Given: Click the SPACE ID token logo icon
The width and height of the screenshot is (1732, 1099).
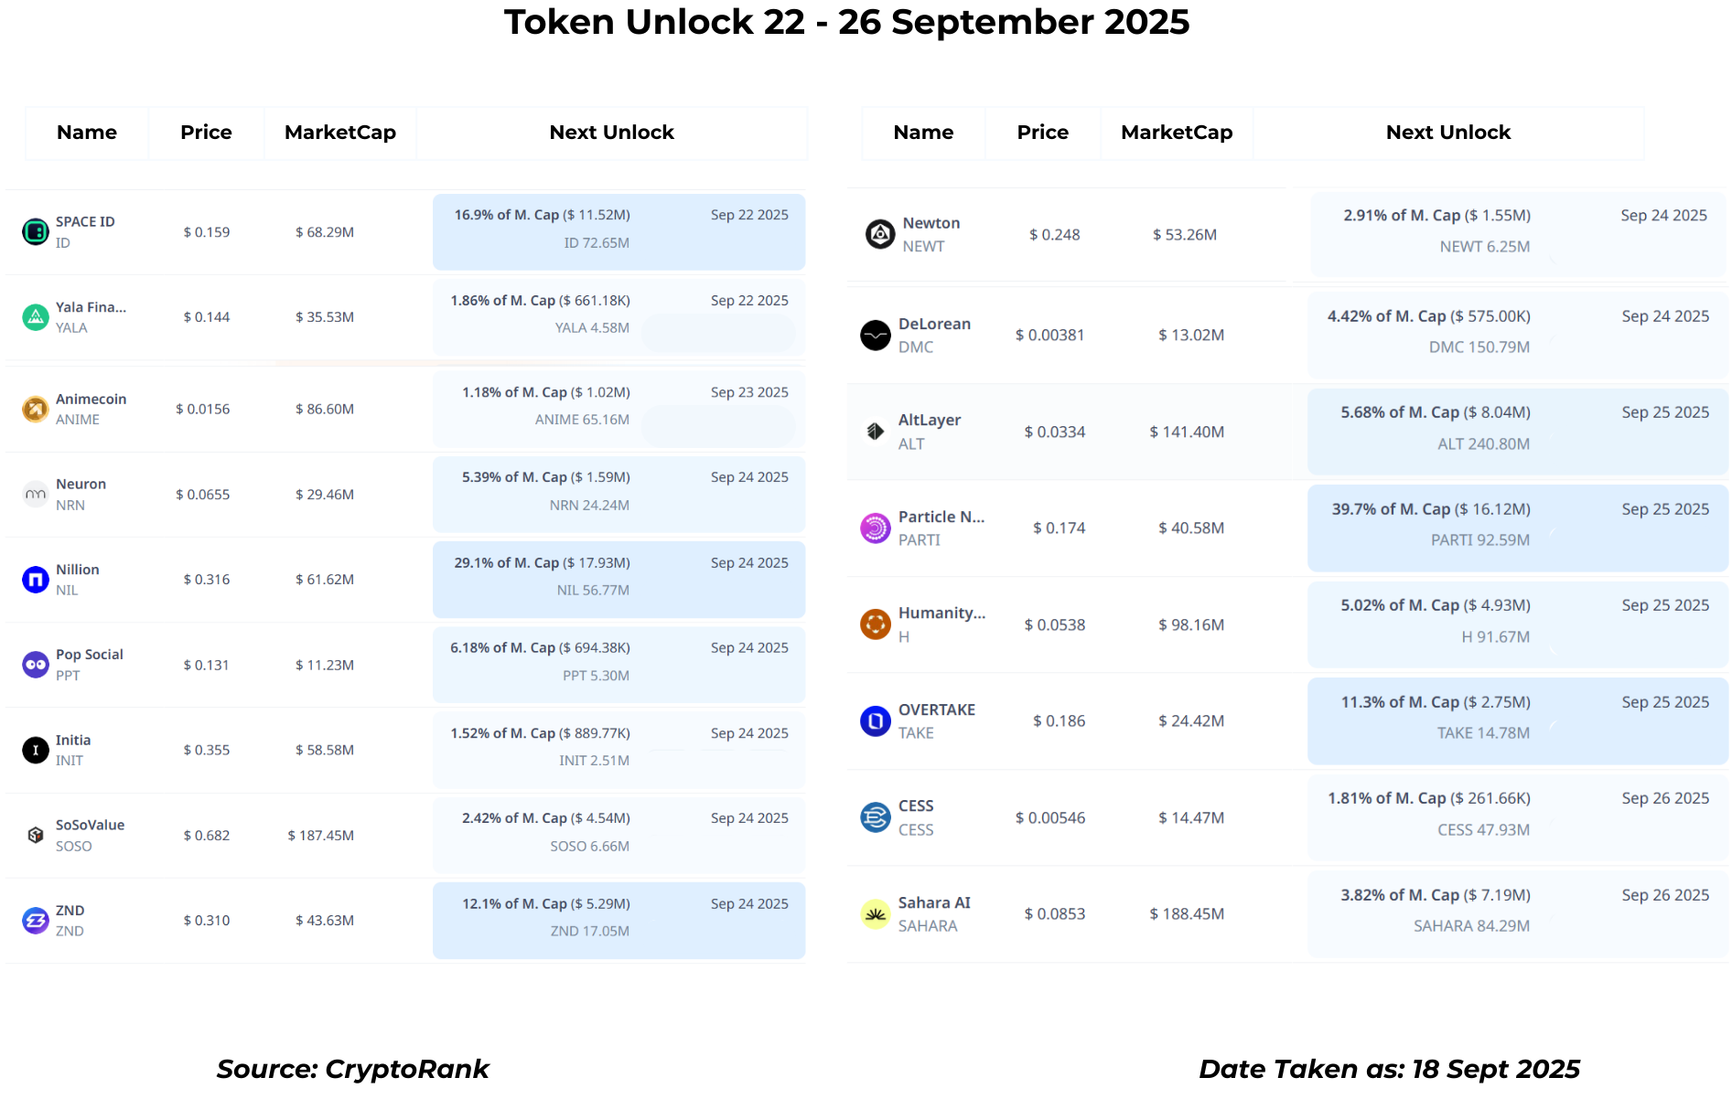Looking at the screenshot, I should click(x=36, y=232).
